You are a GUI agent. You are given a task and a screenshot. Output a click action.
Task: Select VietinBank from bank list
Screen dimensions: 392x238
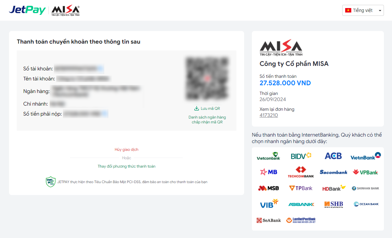[366, 156]
